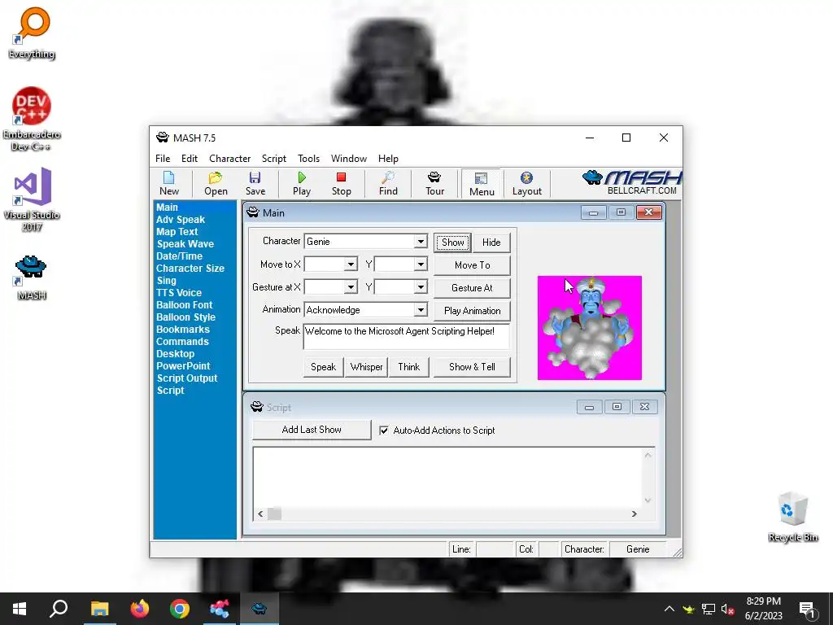Expand the Gesture at X dropdown

click(351, 287)
